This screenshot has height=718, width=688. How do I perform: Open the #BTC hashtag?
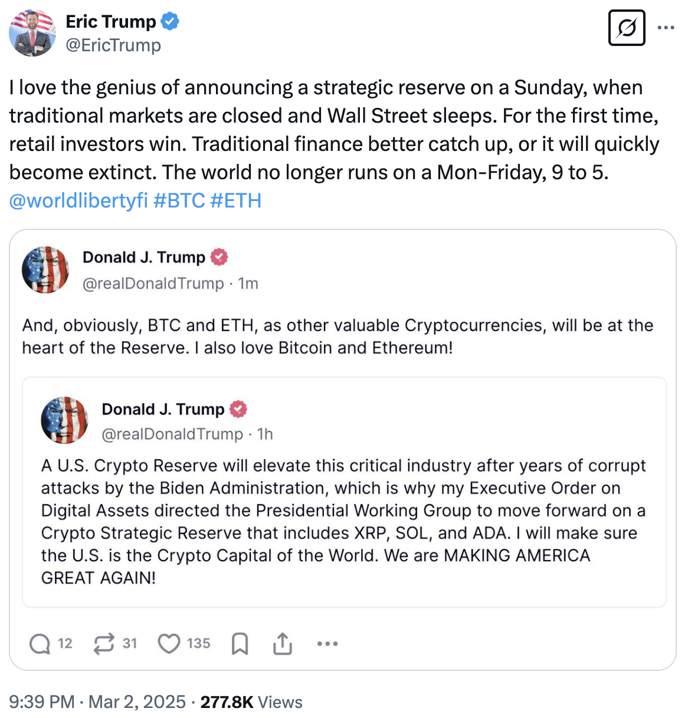click(179, 201)
